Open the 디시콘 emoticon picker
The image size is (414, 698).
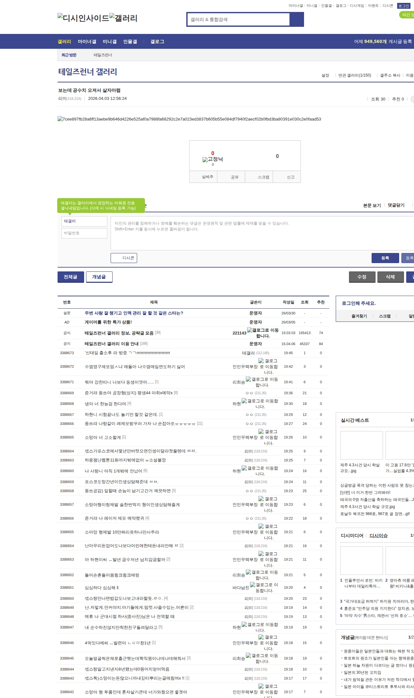(x=124, y=258)
